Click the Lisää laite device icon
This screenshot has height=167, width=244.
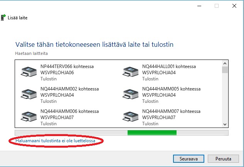click(3, 17)
